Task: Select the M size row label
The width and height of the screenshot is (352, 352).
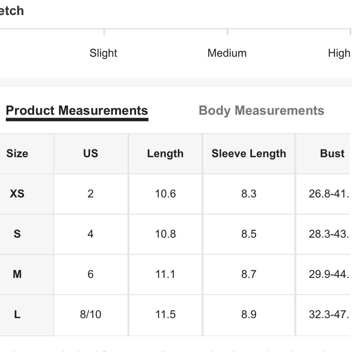Action: click(x=17, y=274)
